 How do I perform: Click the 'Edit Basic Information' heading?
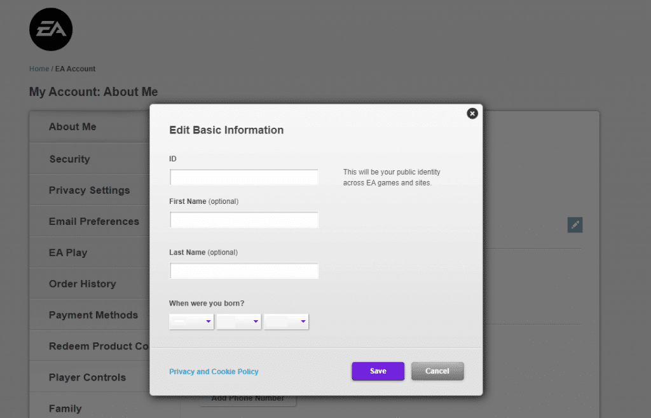point(226,130)
